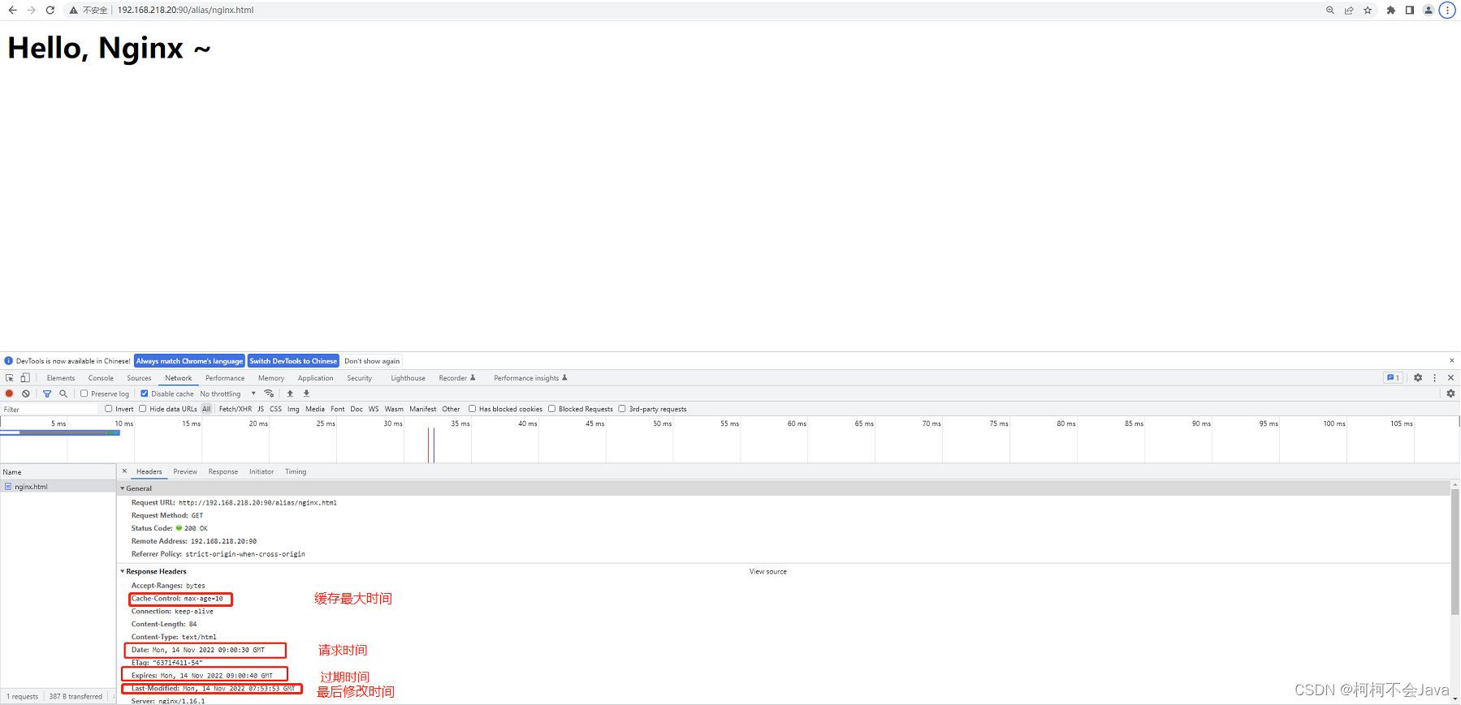Screen dimensions: 1461x705
Task: Show the request Response tab
Action: click(x=223, y=471)
